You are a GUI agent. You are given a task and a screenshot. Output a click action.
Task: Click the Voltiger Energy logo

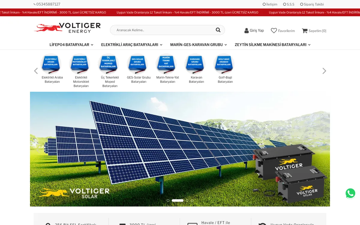click(x=67, y=28)
